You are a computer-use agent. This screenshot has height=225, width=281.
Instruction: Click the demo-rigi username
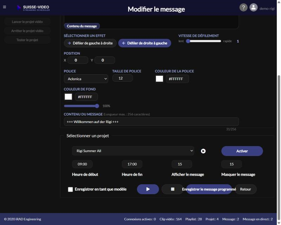(267, 8)
